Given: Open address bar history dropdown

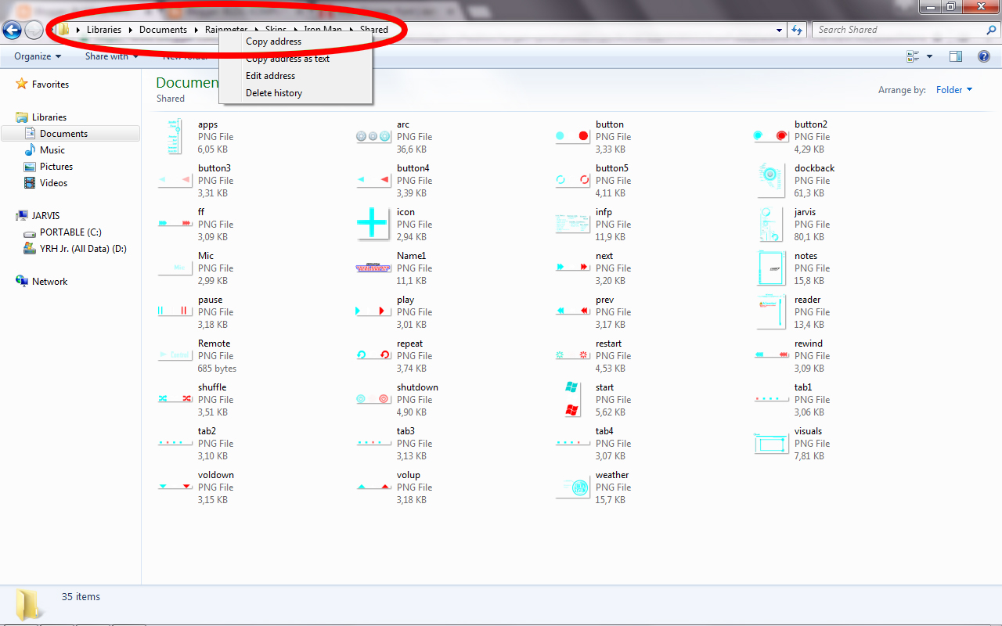Looking at the screenshot, I should tap(779, 30).
